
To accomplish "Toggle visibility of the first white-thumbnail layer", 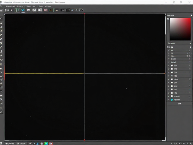I will [169, 66].
